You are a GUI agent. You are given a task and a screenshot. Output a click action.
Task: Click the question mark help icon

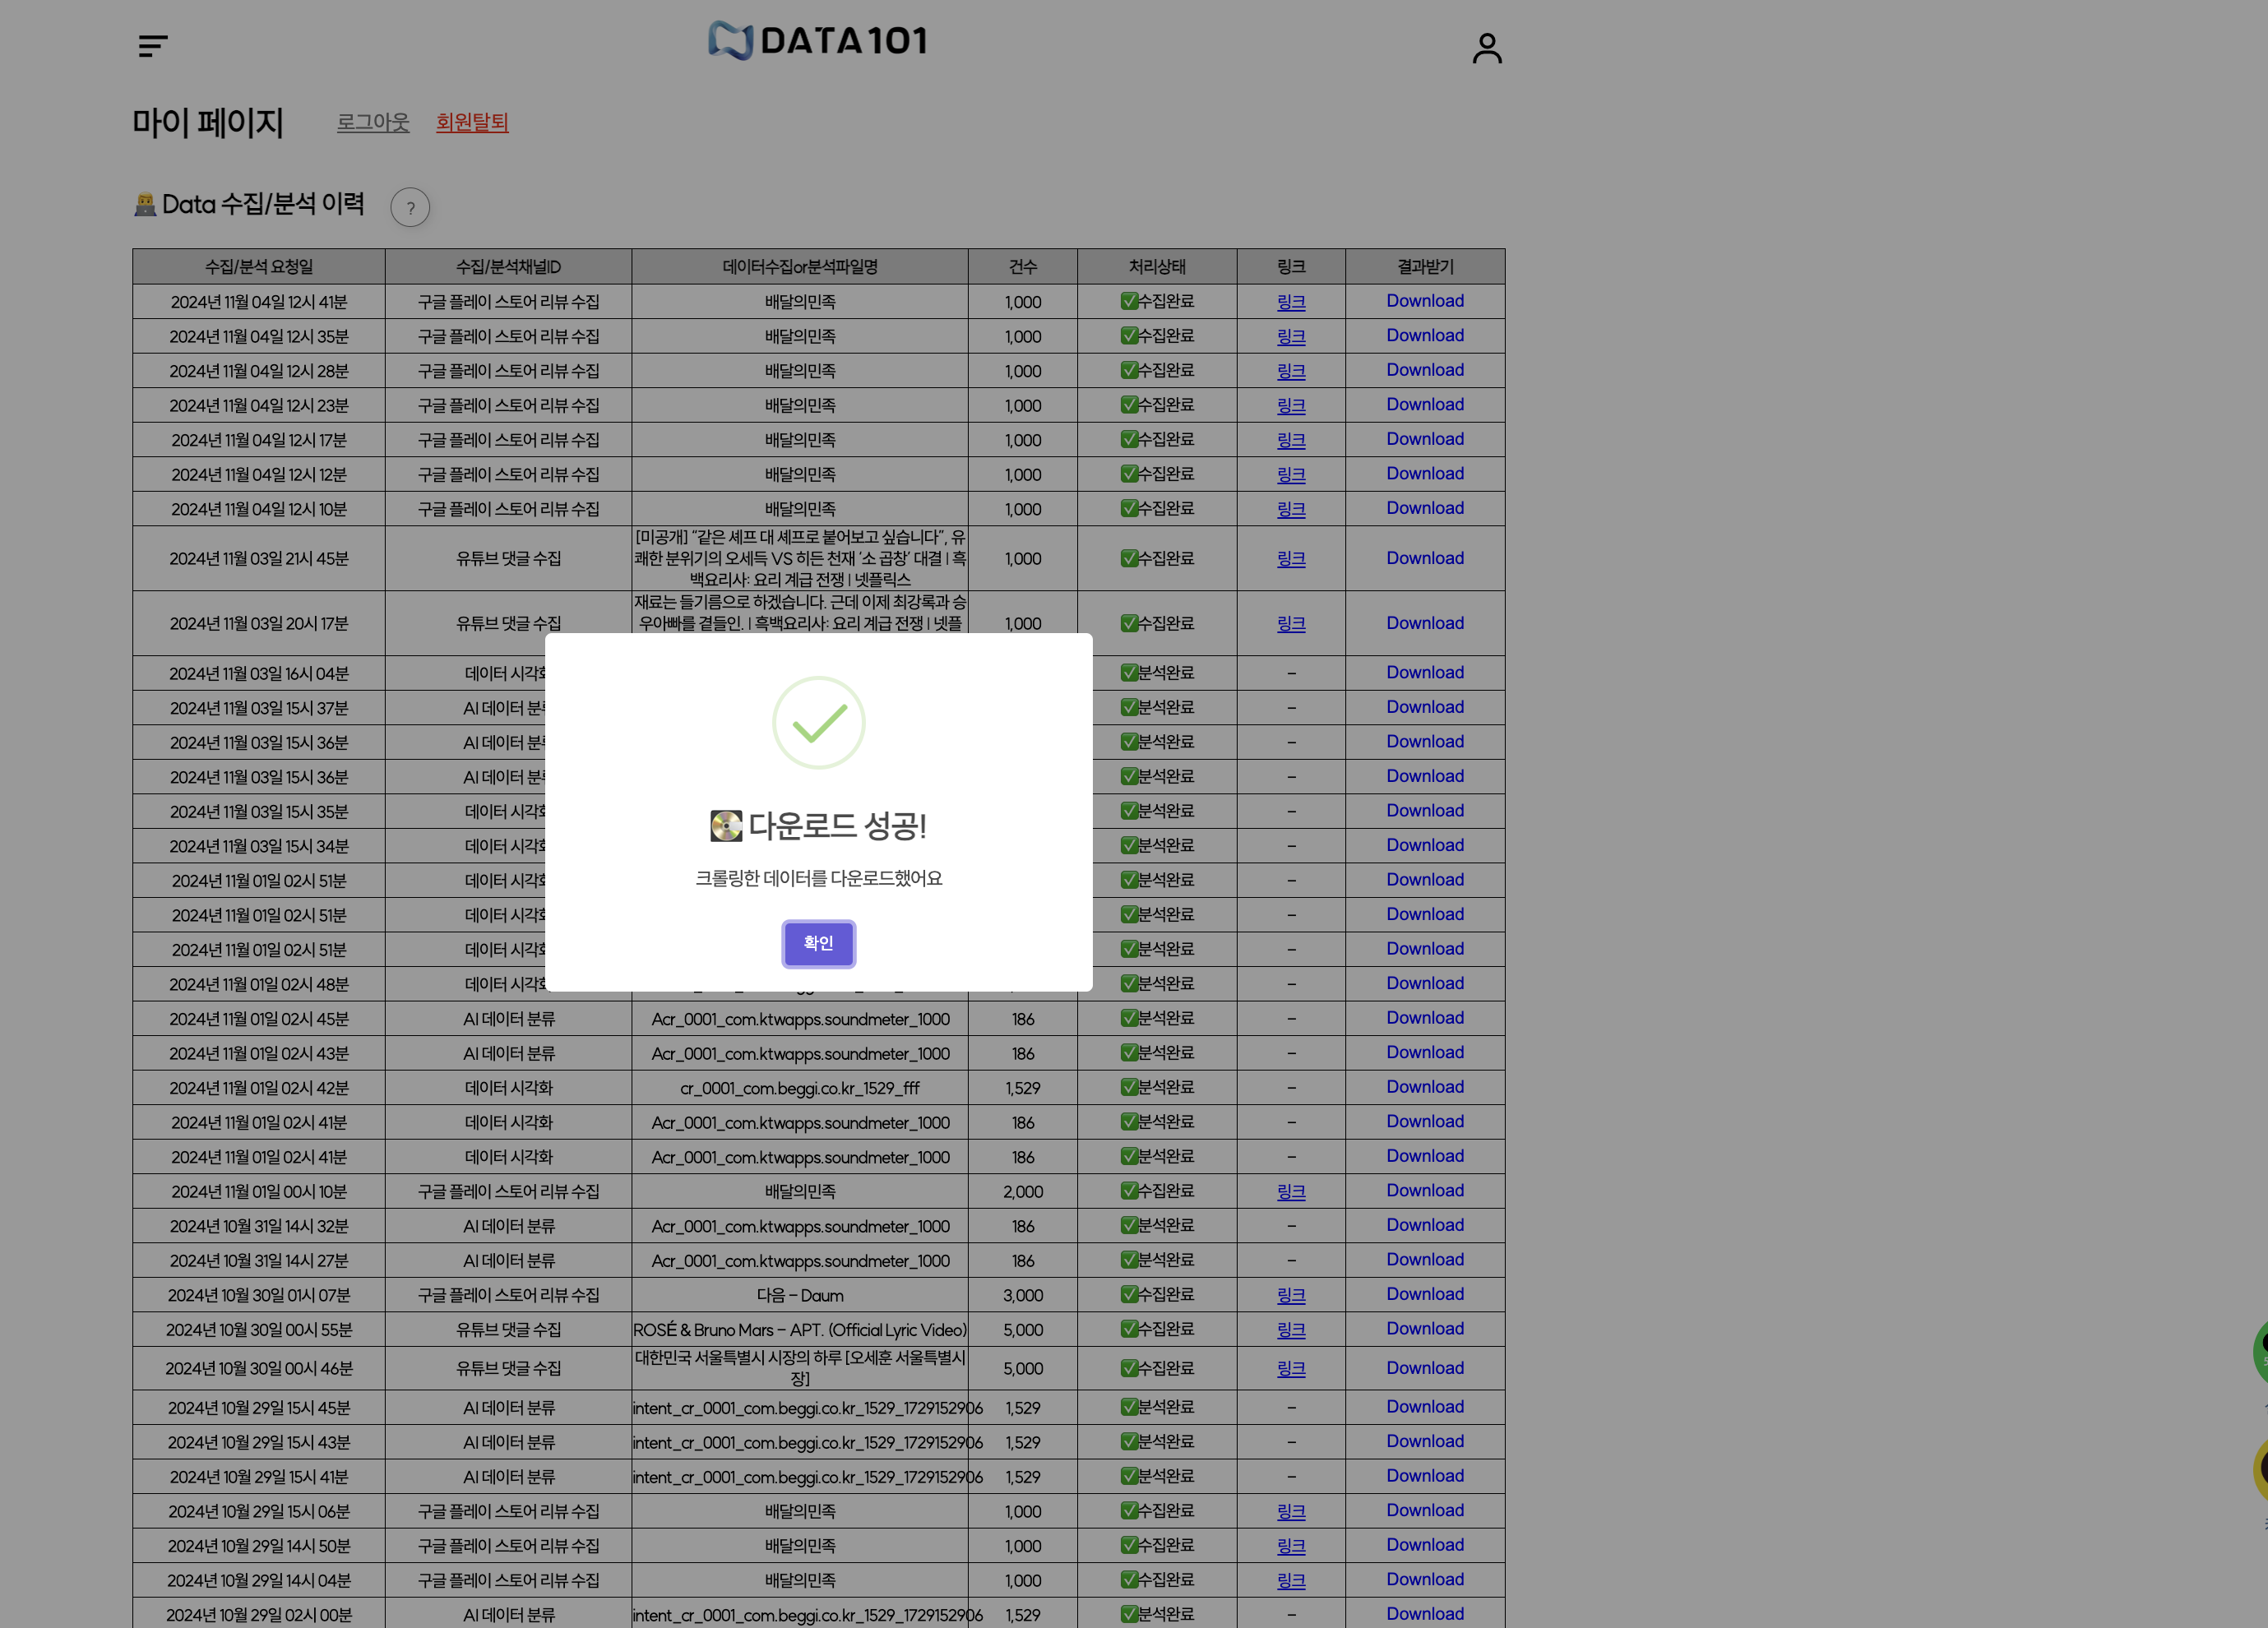coord(410,208)
